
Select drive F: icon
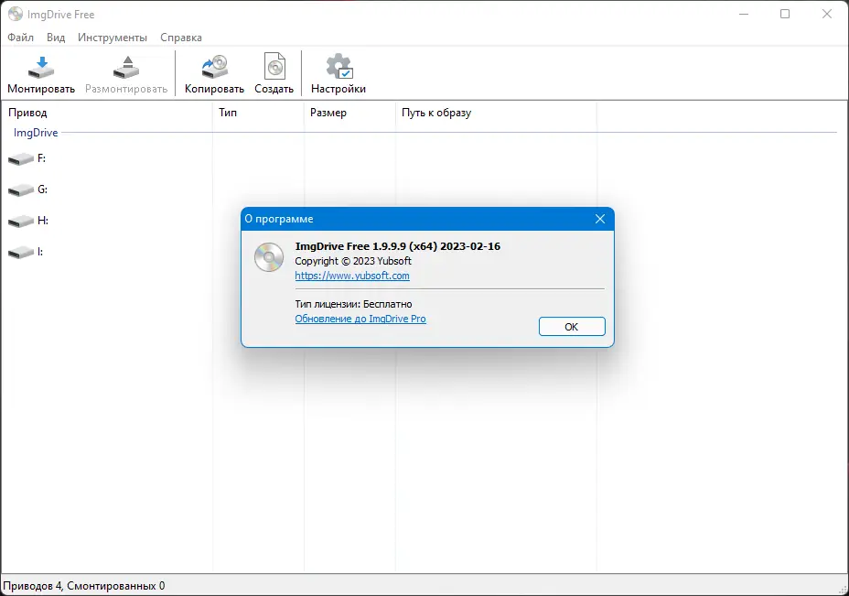click(x=21, y=158)
